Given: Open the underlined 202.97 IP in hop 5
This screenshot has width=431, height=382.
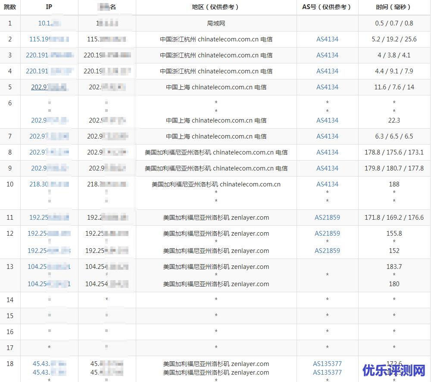Looking at the screenshot, I should [49, 87].
